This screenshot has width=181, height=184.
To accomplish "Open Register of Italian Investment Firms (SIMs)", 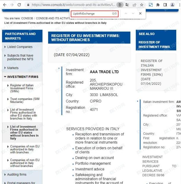I will click(22, 88).
